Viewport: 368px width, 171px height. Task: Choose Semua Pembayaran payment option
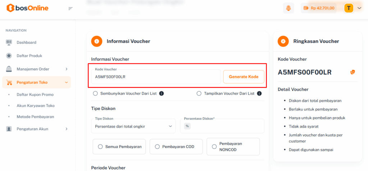[x=100, y=147]
